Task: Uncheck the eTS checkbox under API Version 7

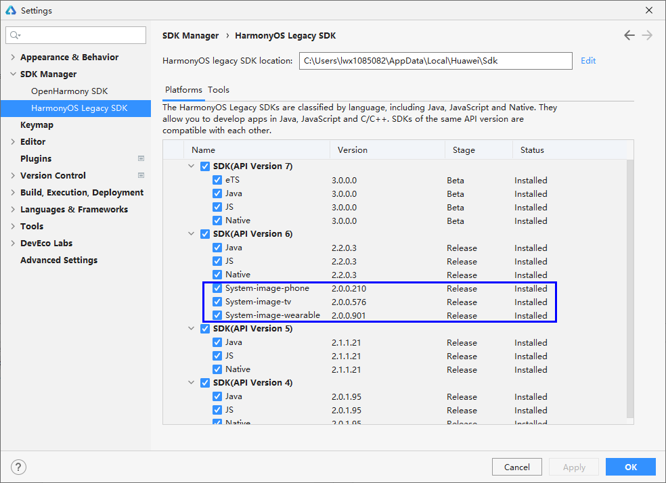Action: pos(217,180)
